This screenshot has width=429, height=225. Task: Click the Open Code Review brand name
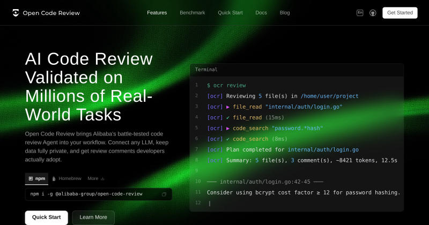pos(51,13)
